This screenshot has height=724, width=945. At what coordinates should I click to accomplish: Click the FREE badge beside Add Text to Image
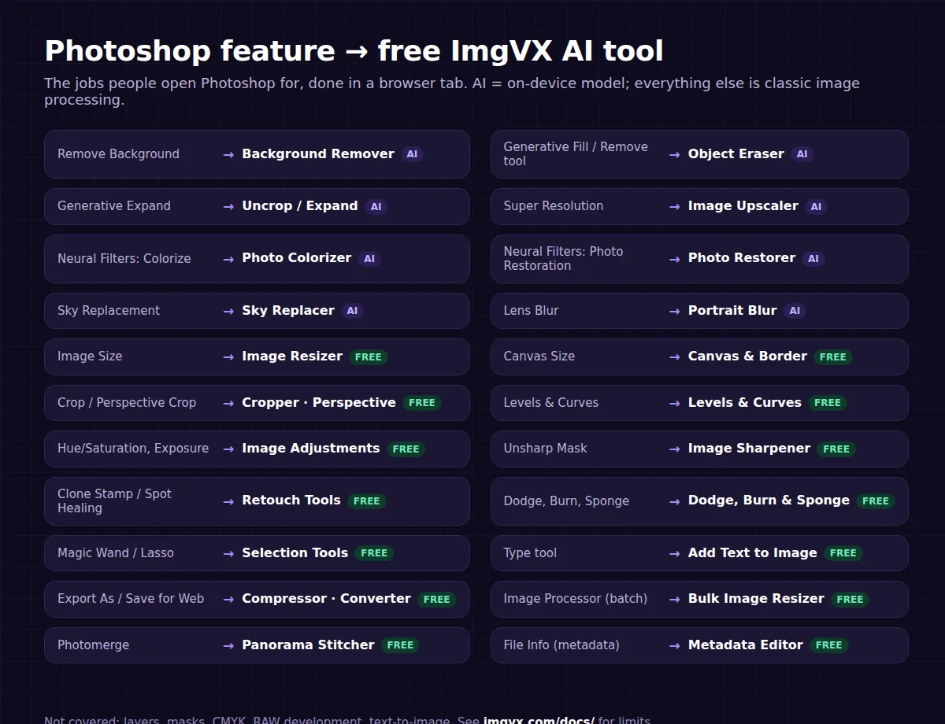pyautogui.click(x=843, y=553)
